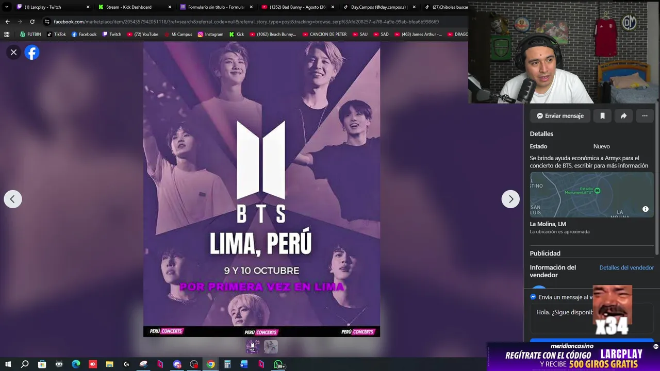660x371 pixels.
Task: Save the listing with bookmark icon
Action: 602,116
